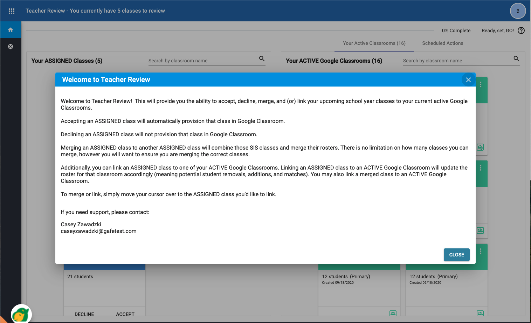Open the apps grid launcher icon
Screen dimensions: 531x323
coord(12,11)
